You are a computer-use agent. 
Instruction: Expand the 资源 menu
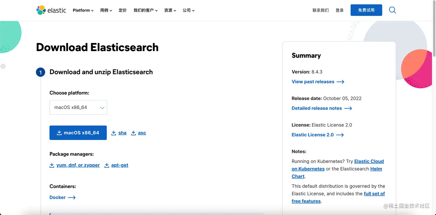click(x=170, y=10)
